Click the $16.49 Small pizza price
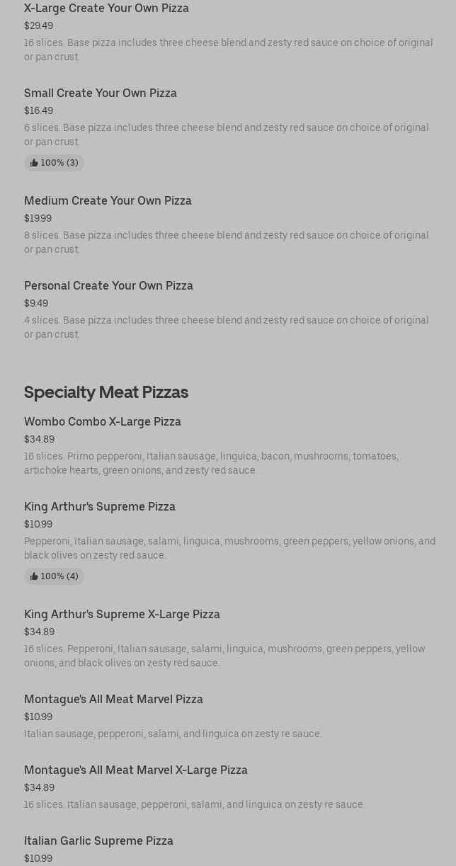This screenshot has width=456, height=866. [x=38, y=110]
